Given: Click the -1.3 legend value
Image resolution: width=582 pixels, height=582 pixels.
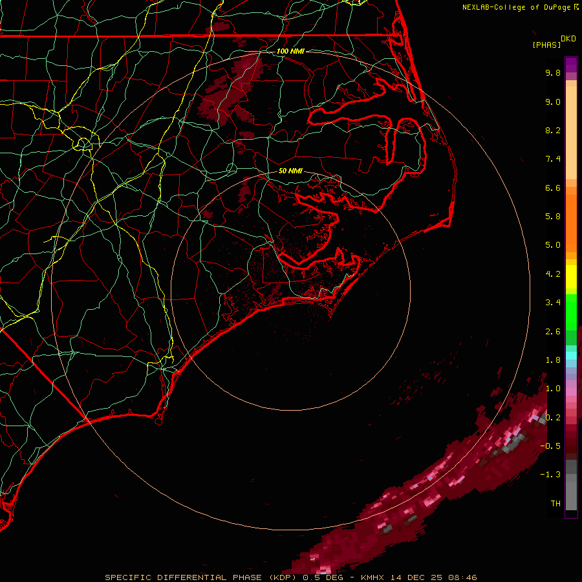Looking at the screenshot, I should pos(550,475).
